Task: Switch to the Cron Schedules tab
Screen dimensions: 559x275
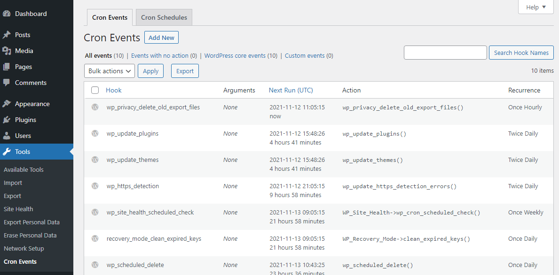Action: click(164, 17)
